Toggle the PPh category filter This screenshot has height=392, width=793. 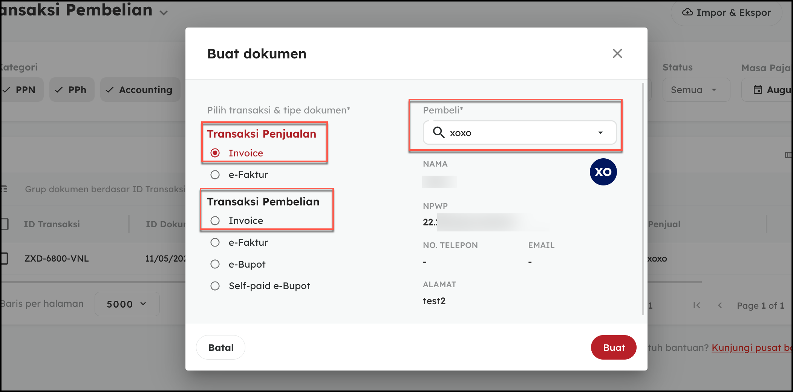[72, 90]
